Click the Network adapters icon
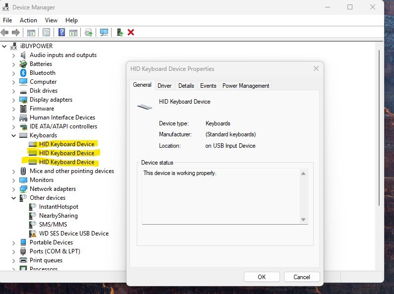 tap(23, 189)
